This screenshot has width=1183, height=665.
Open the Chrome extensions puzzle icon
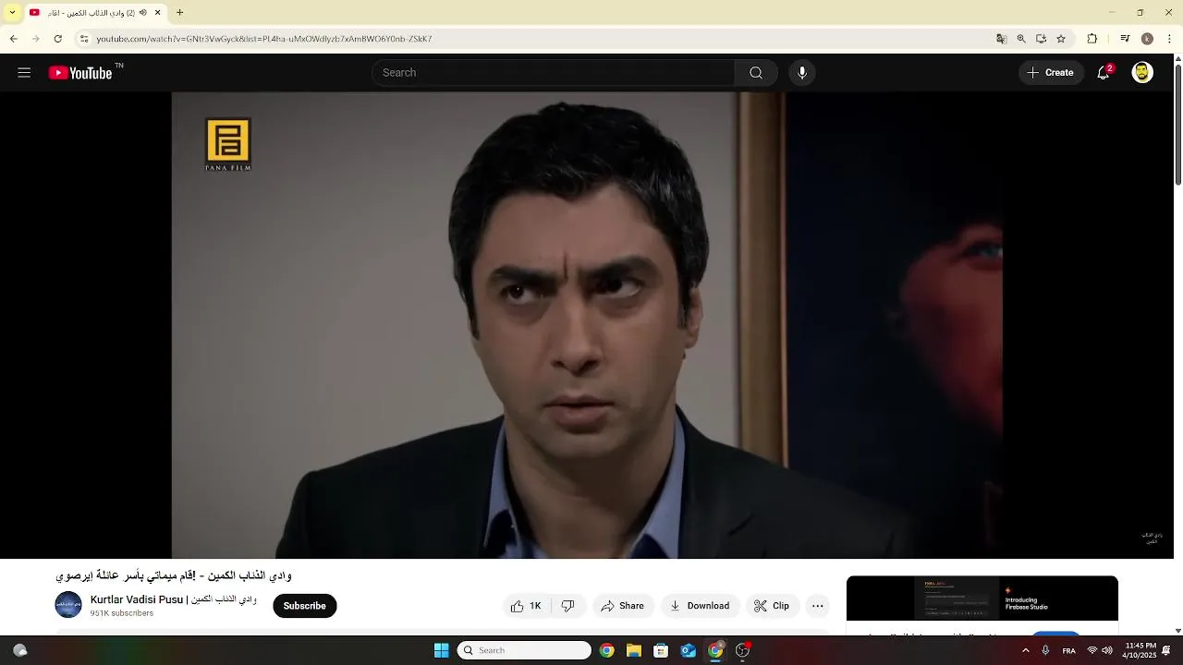1092,39
